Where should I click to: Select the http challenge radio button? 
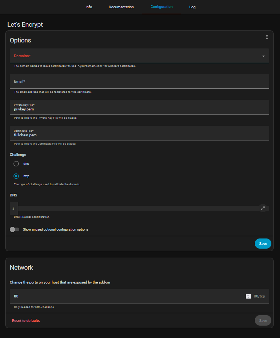pyautogui.click(x=16, y=176)
